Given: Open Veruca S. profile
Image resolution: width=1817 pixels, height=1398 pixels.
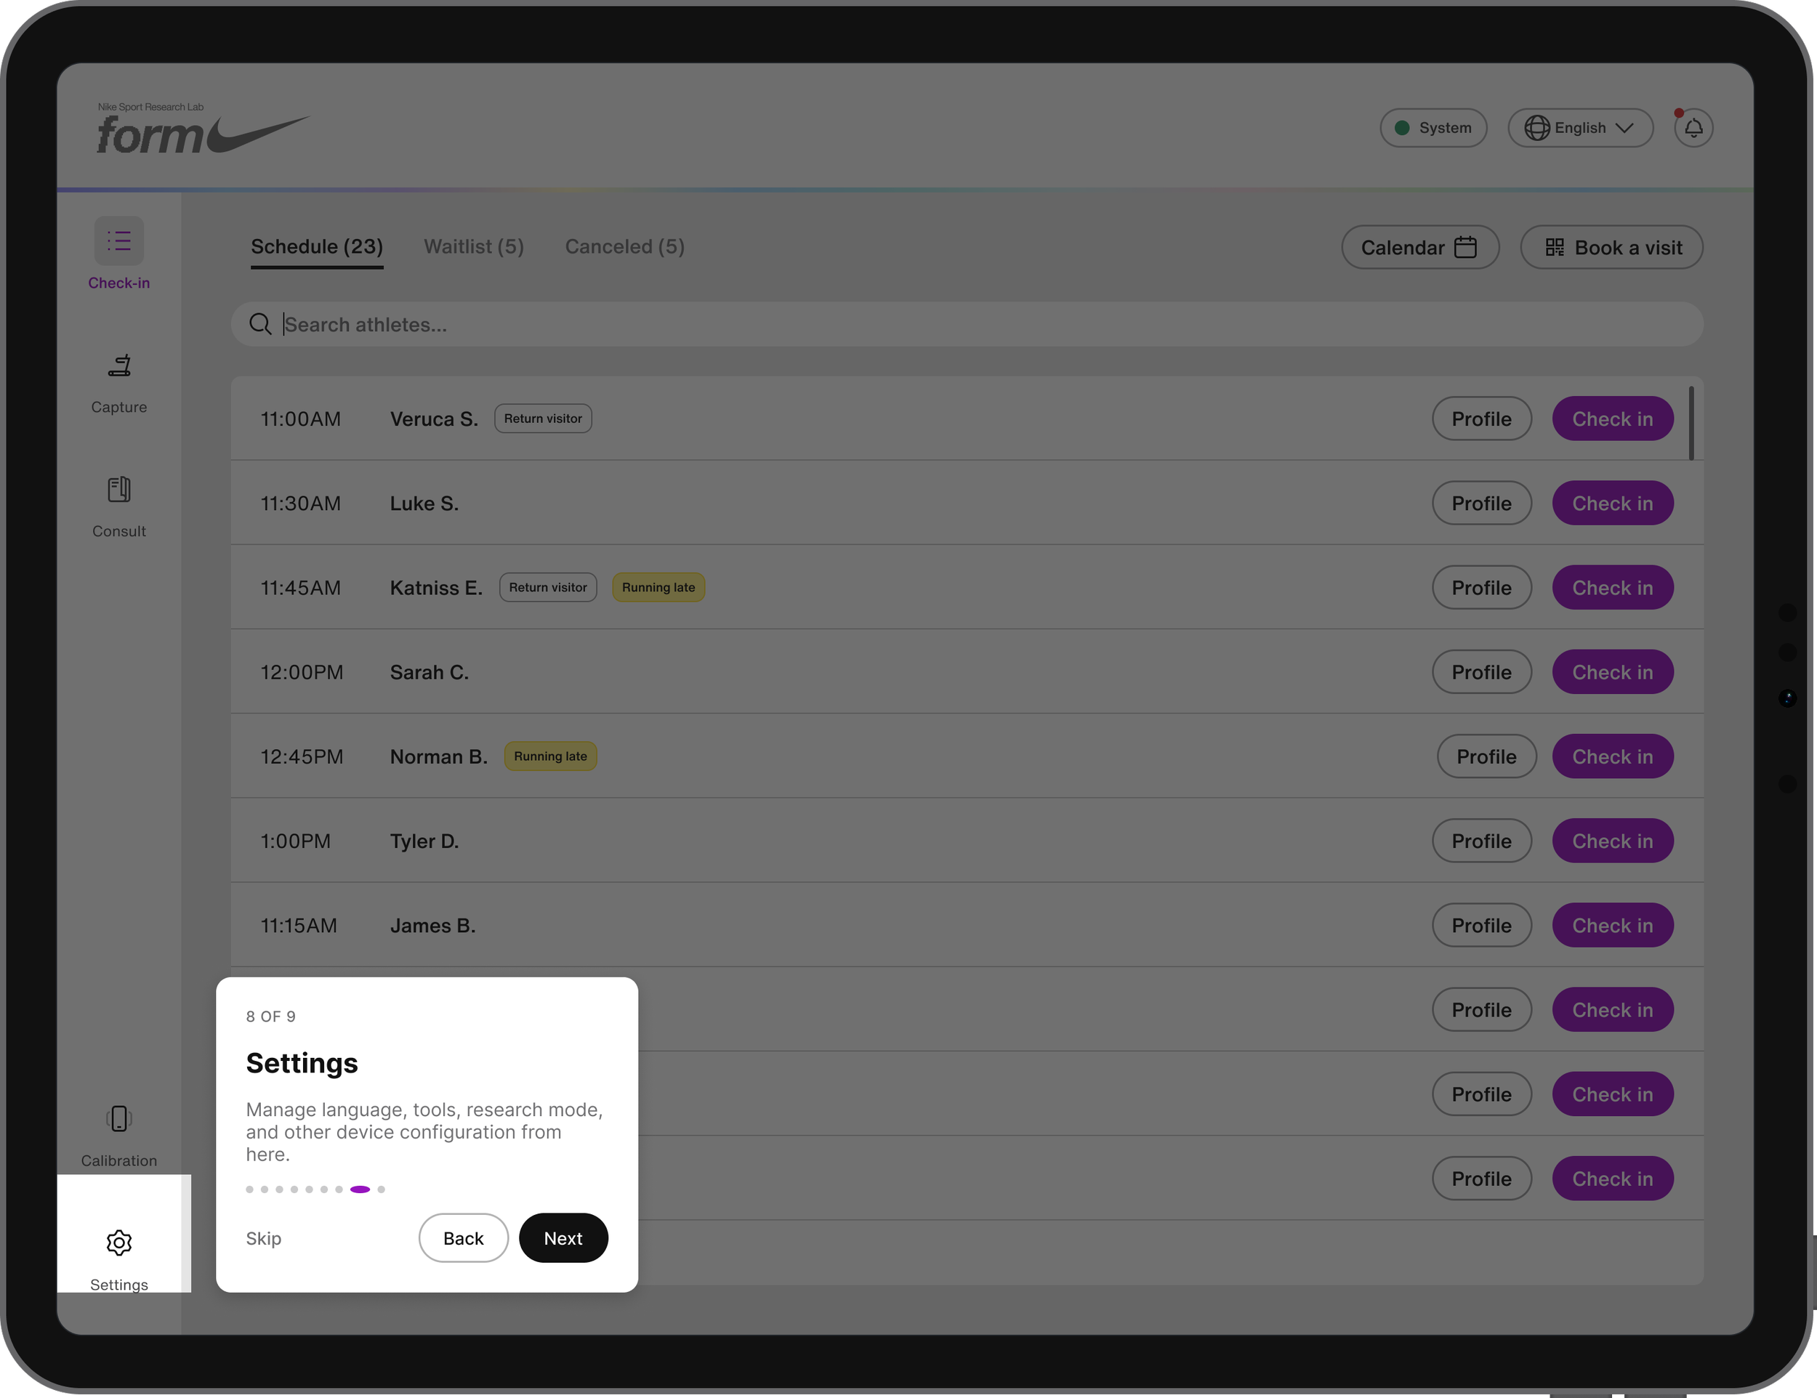Looking at the screenshot, I should click(x=1482, y=419).
